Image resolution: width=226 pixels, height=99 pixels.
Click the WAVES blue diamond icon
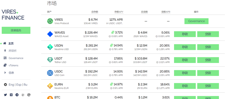click(x=50, y=34)
